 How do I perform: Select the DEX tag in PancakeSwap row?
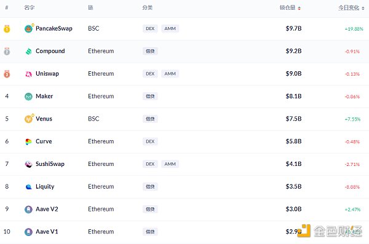[x=150, y=28]
